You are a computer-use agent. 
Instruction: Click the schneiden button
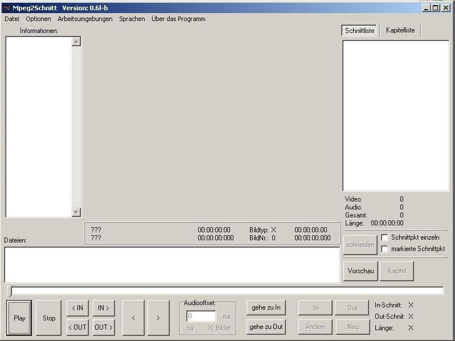coord(360,245)
